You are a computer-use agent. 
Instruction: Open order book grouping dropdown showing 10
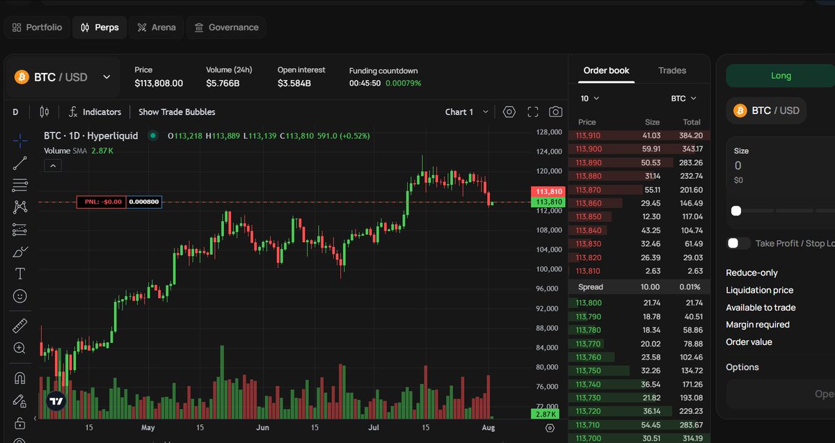pos(589,99)
